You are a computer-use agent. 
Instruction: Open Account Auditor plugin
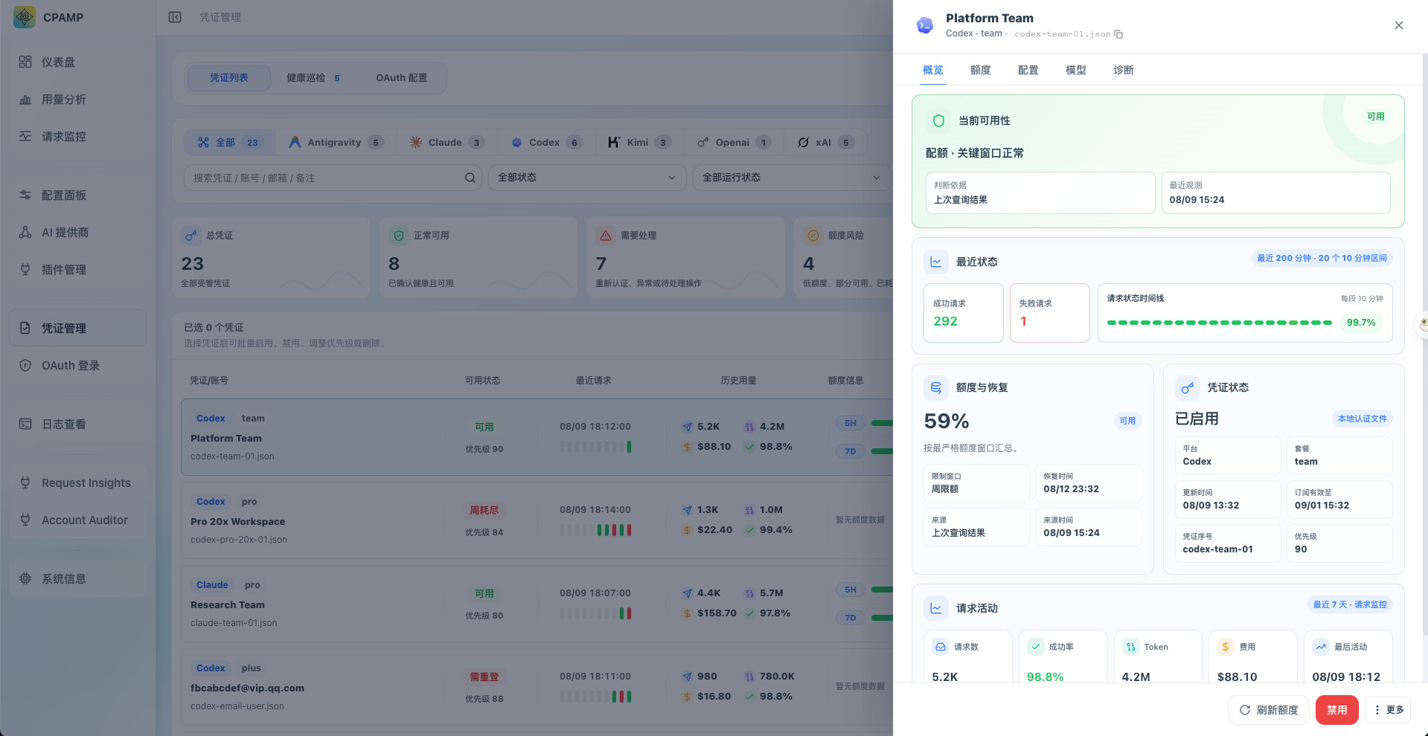tap(77, 520)
